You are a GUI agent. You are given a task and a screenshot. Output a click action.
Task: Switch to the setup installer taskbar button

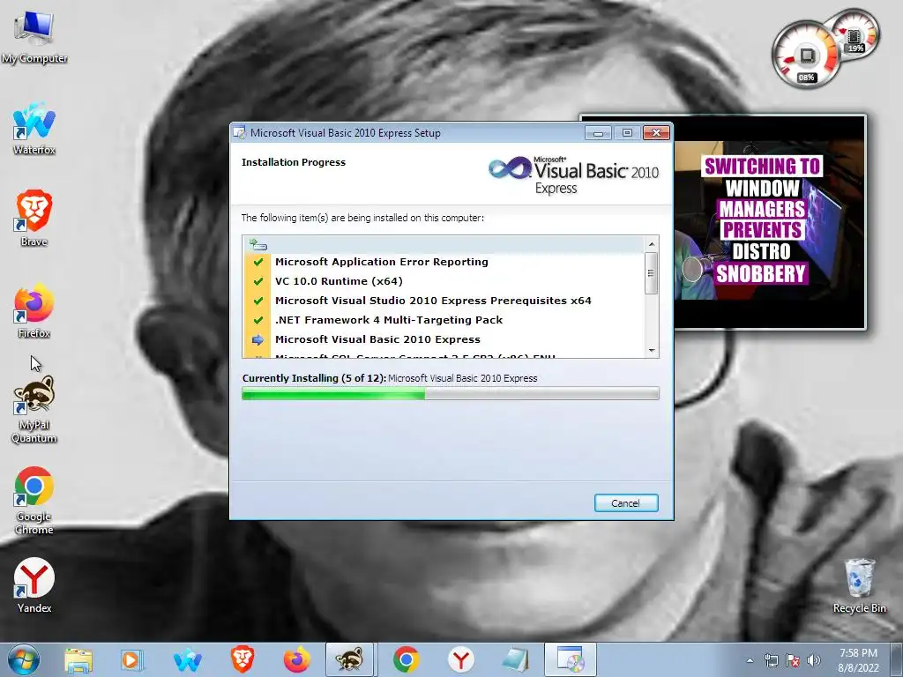(x=571, y=660)
